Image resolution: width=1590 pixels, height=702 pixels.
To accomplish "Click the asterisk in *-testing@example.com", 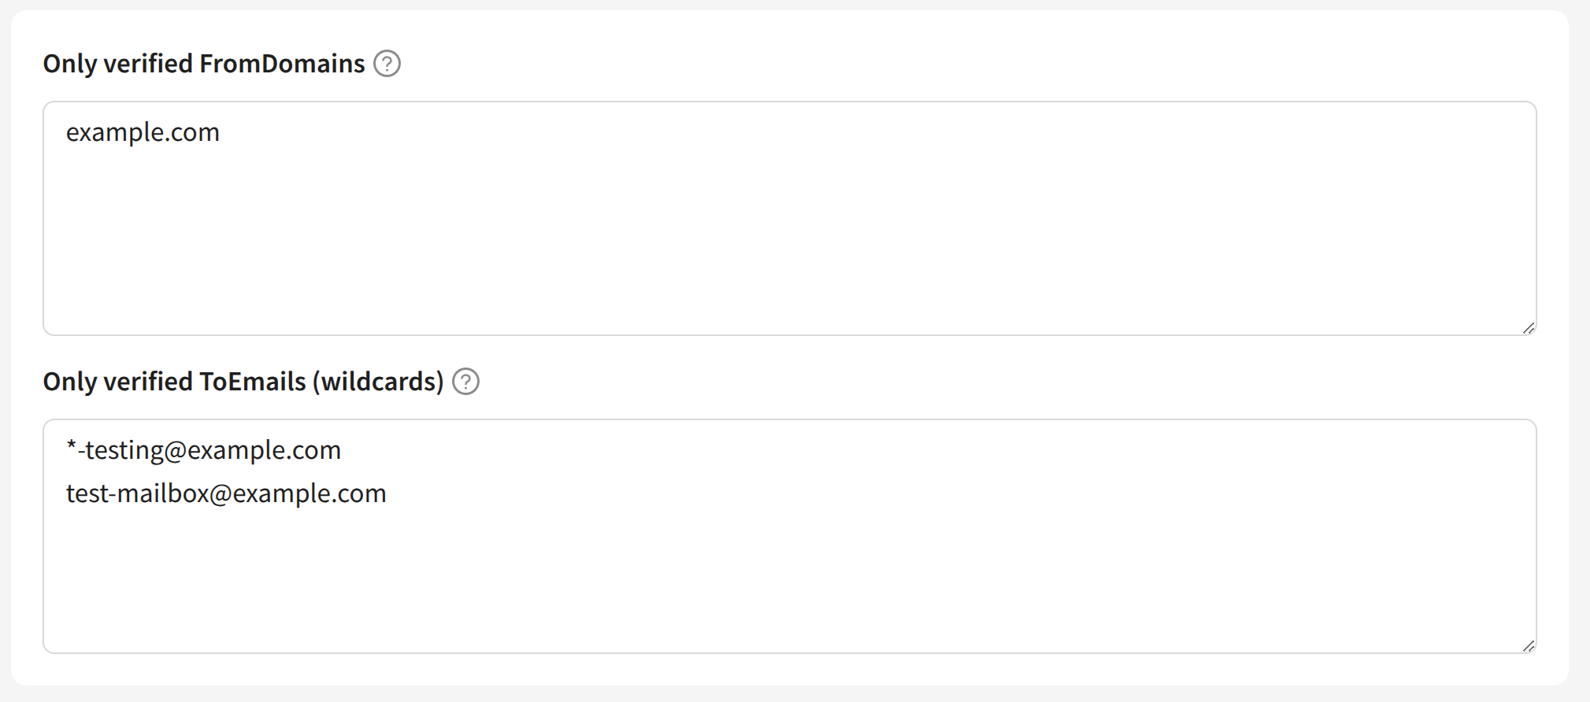I will coord(72,449).
